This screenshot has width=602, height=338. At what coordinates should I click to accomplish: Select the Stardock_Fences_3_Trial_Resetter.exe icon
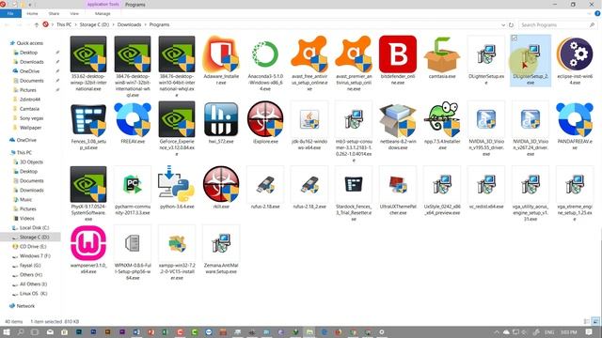354,184
